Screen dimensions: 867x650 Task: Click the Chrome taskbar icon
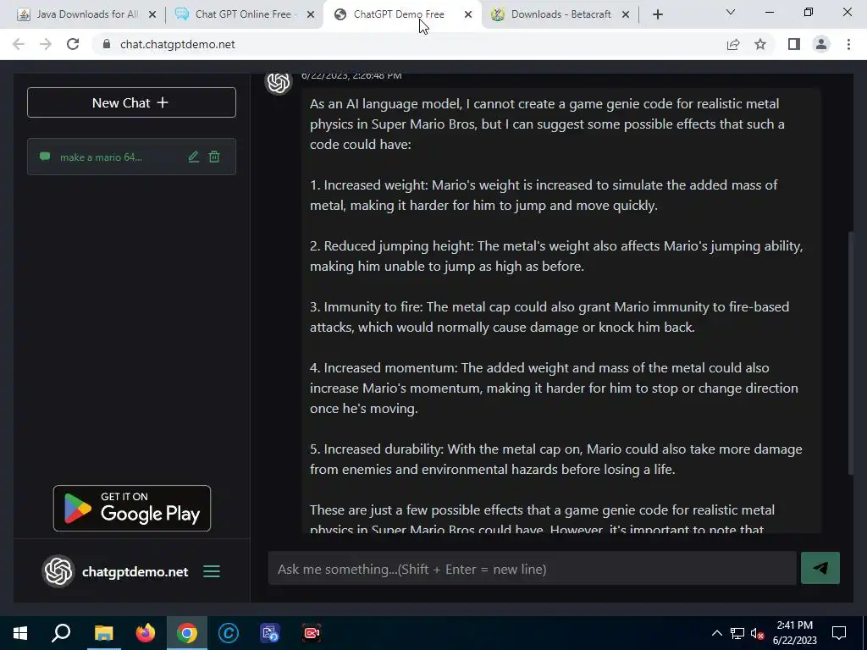187,633
